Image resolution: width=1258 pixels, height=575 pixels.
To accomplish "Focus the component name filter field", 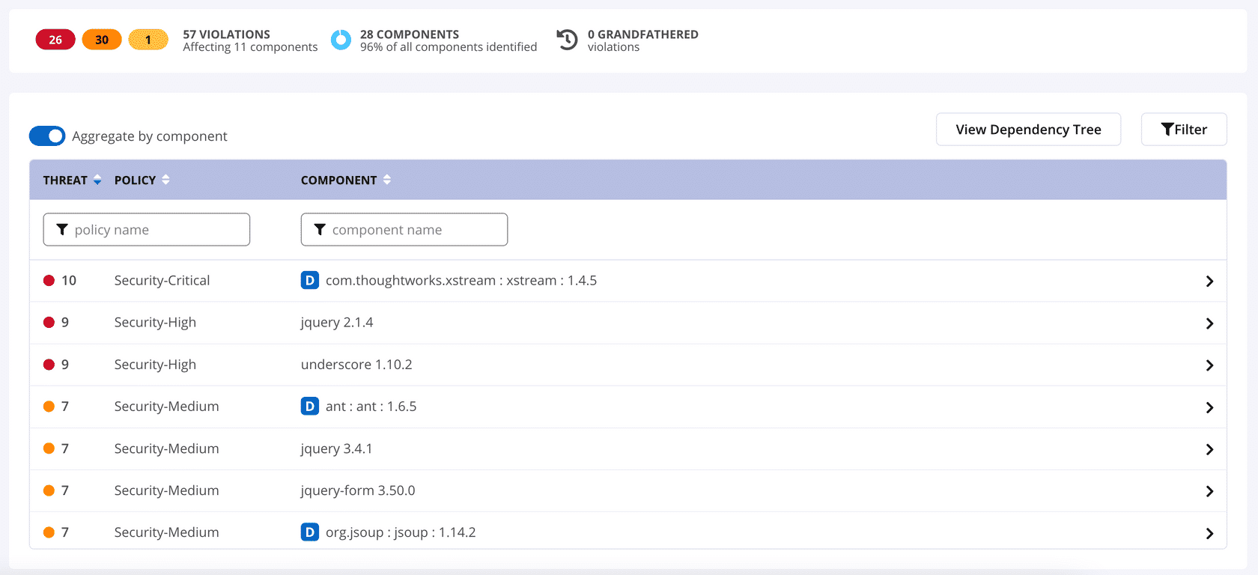I will pyautogui.click(x=404, y=230).
